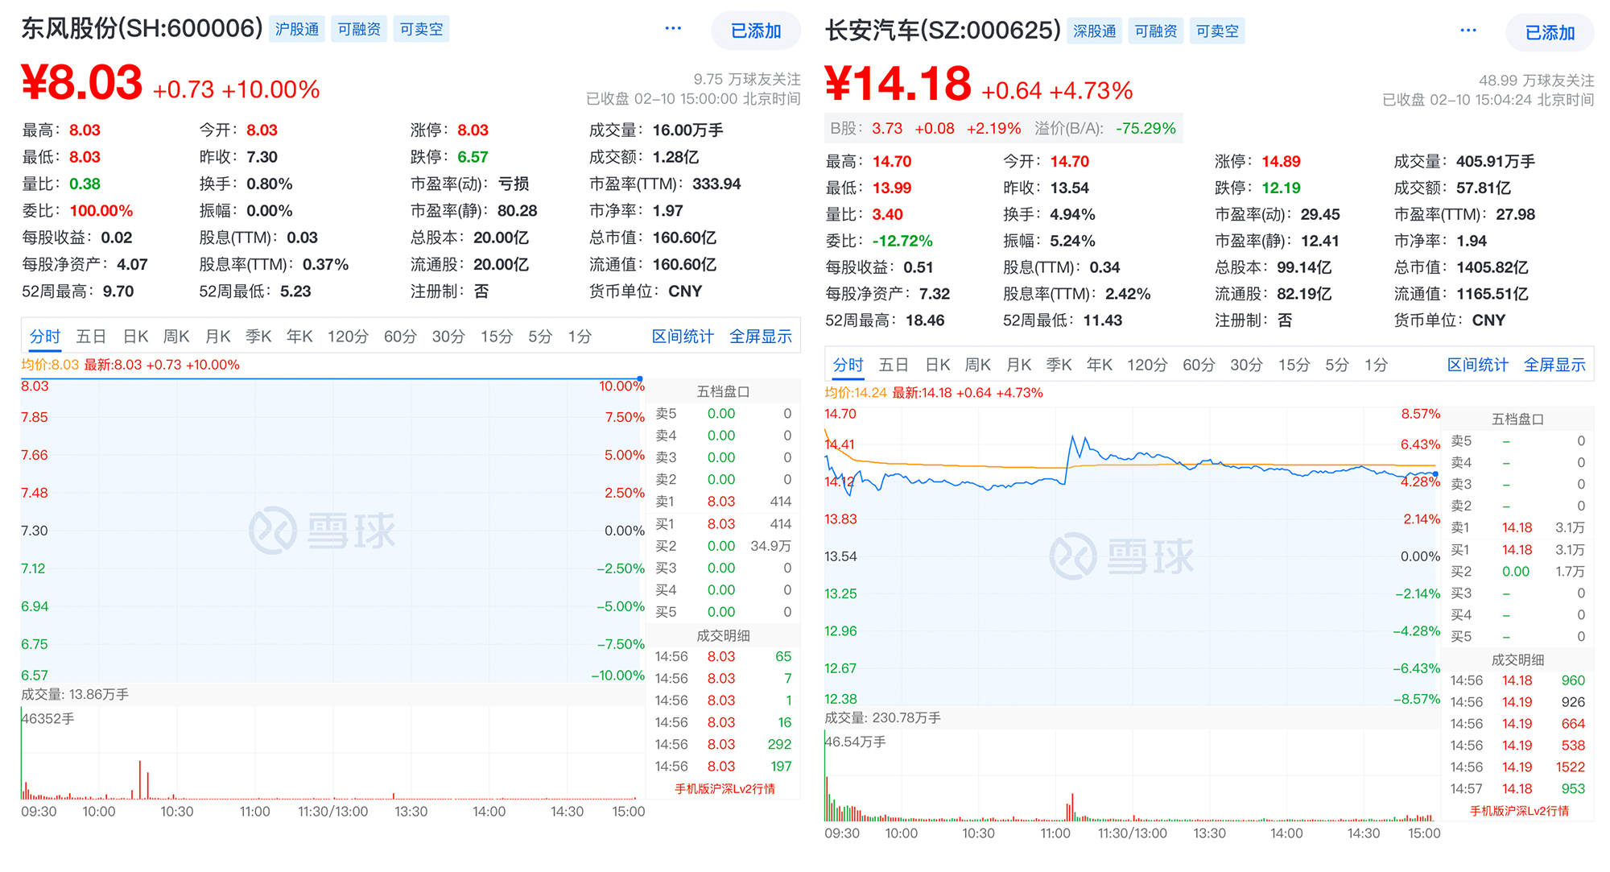Open the three-dot menu for 东风股份

pyautogui.click(x=673, y=29)
